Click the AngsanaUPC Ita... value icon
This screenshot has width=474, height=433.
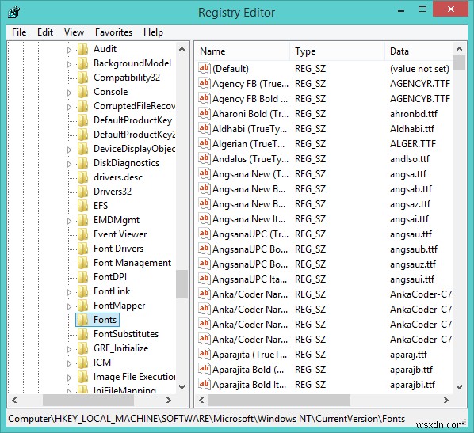(x=204, y=279)
